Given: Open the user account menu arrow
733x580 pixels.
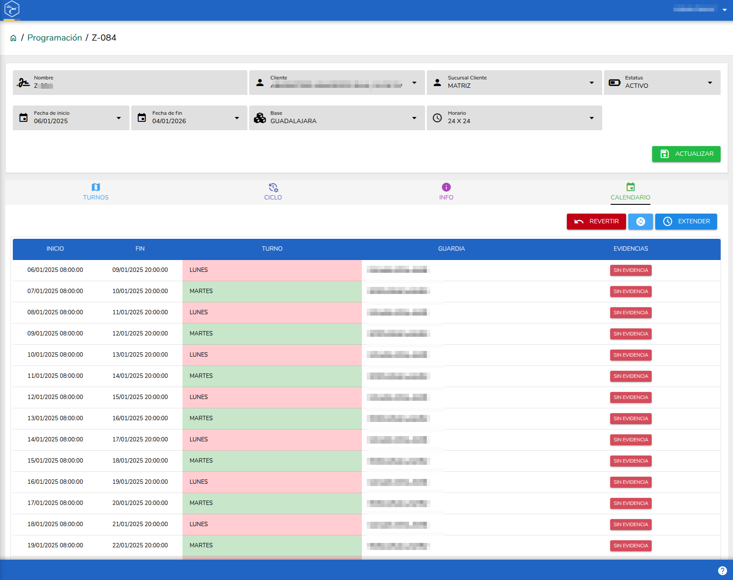Looking at the screenshot, I should coord(725,10).
